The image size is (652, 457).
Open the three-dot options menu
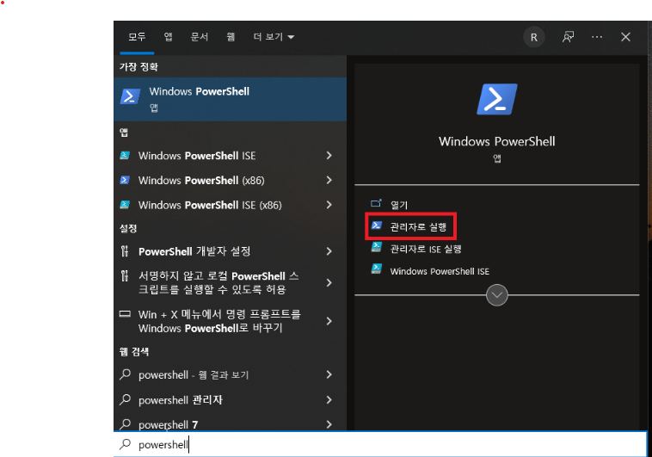pyautogui.click(x=597, y=37)
